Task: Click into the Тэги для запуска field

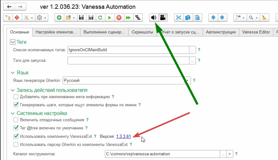Action: [129, 61]
